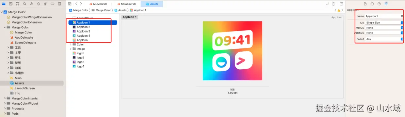
Task: Open the iOS Single Size dropdown
Action: click(x=384, y=23)
